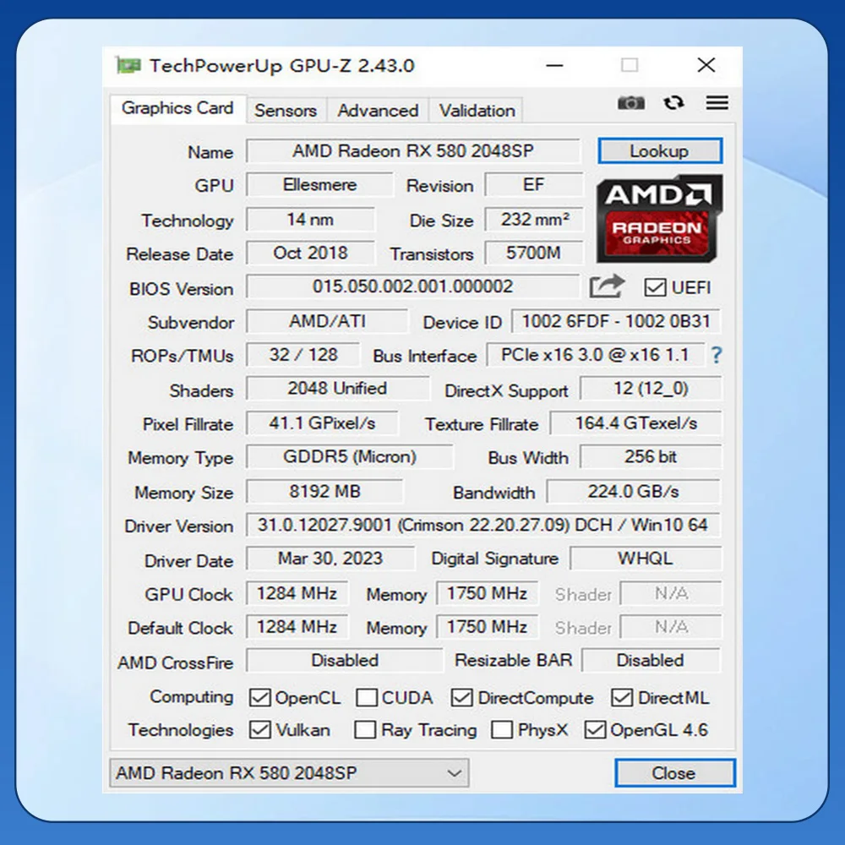Click the GPU field showing Ellesmere
The height and width of the screenshot is (845, 845).
point(320,185)
